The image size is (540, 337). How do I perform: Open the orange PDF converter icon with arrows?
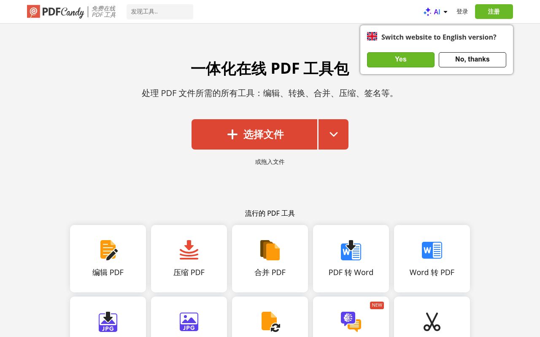pyautogui.click(x=271, y=322)
